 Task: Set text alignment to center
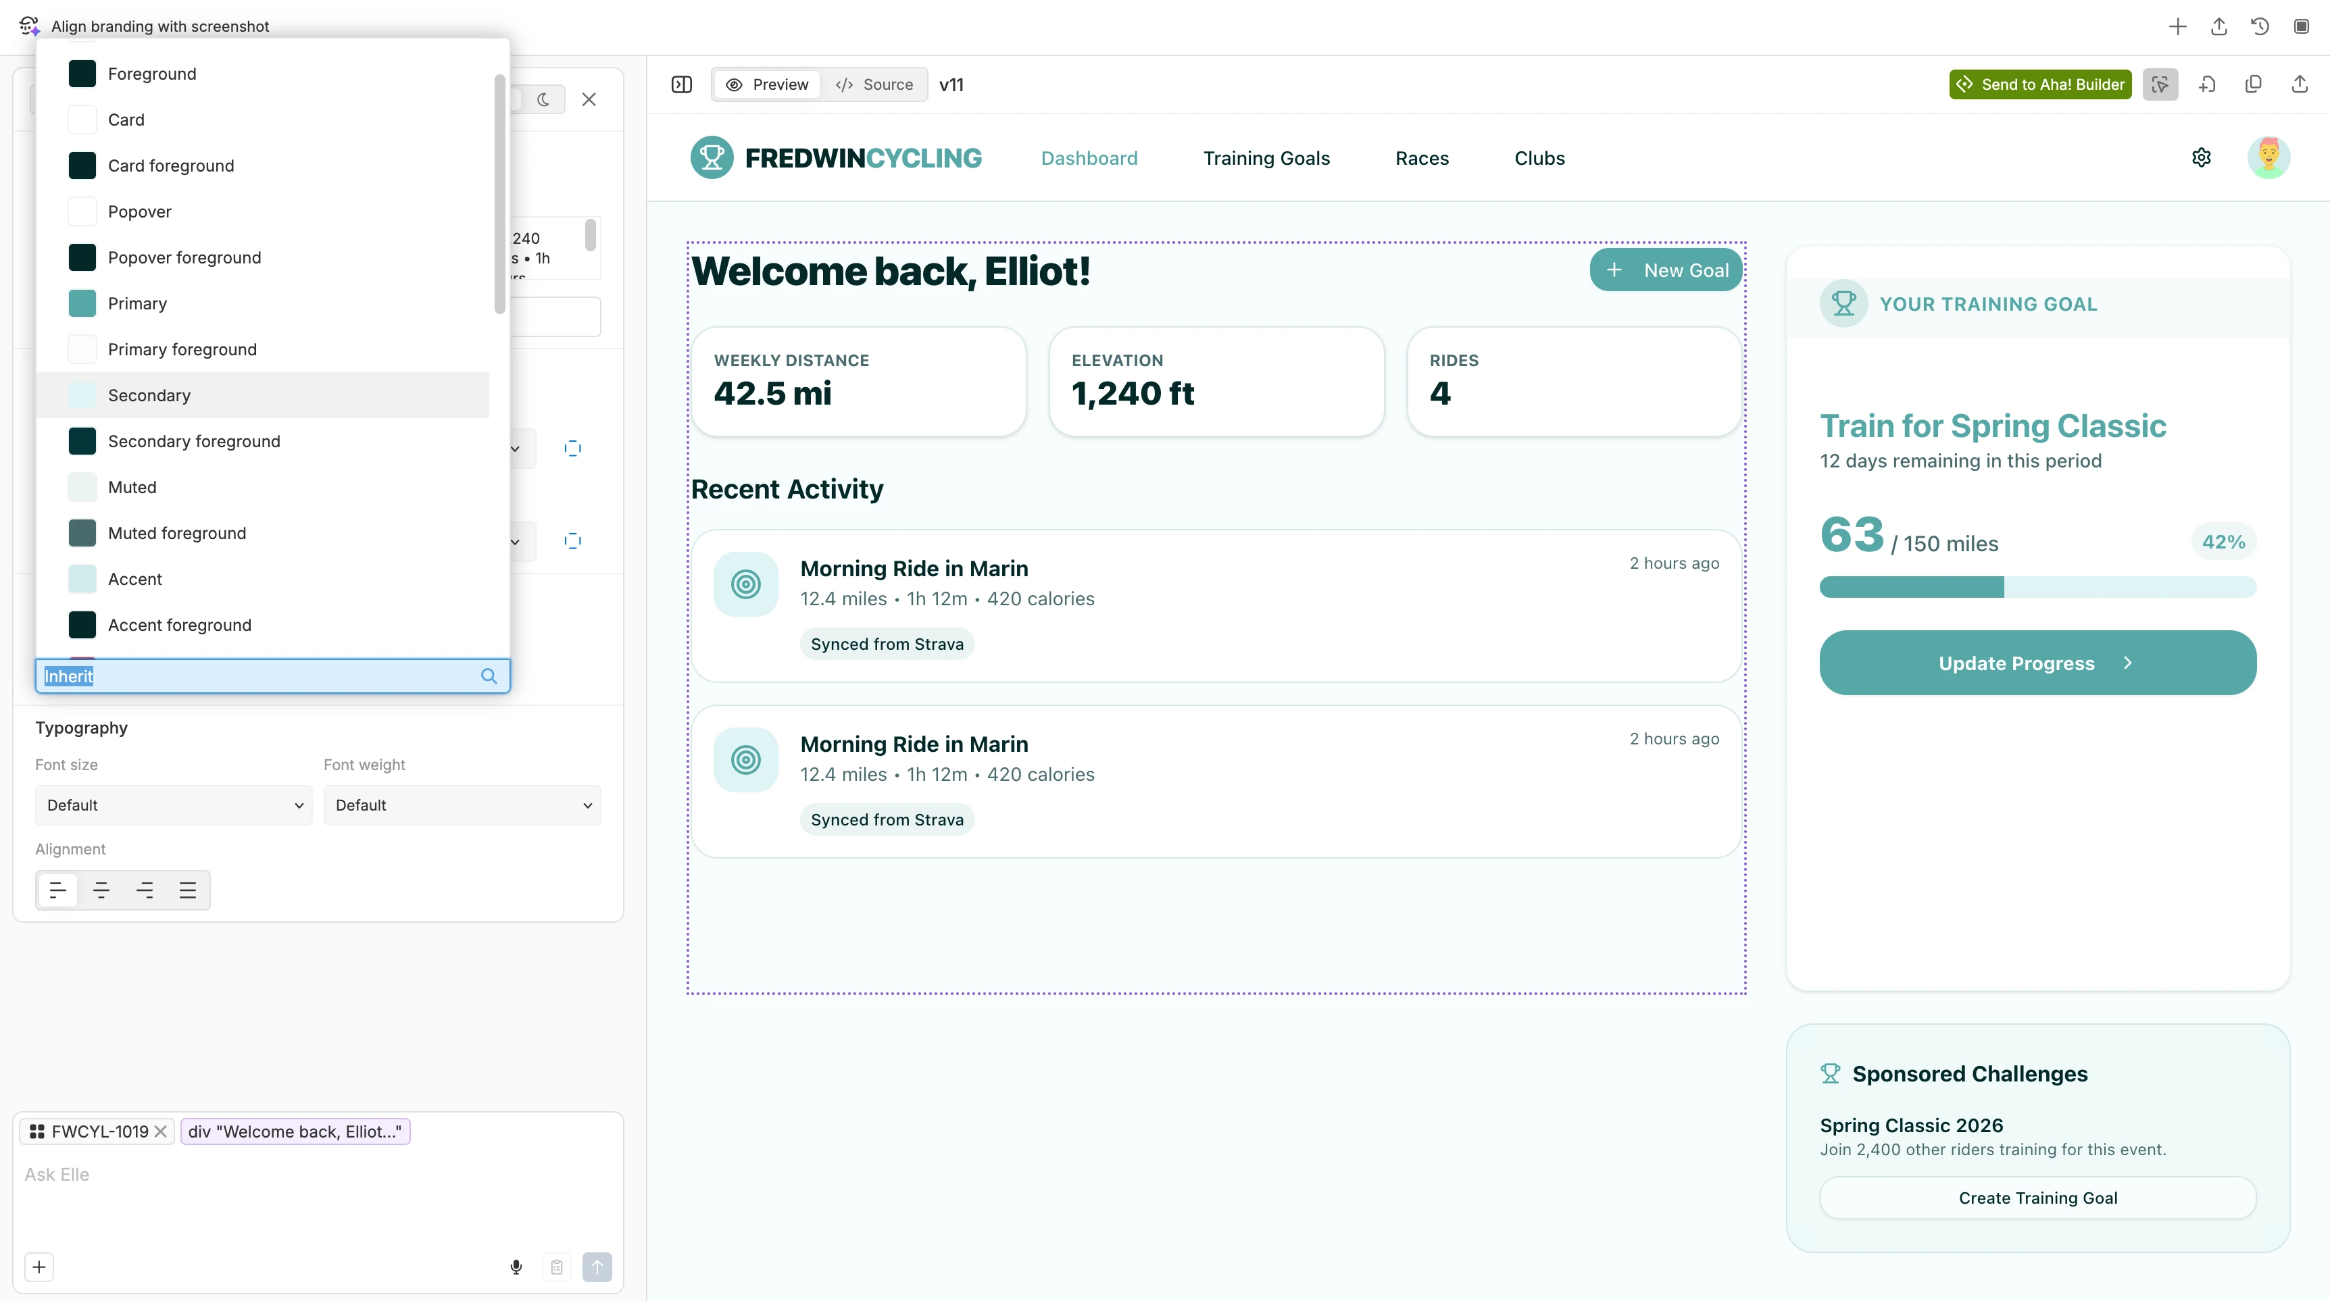pos(101,890)
